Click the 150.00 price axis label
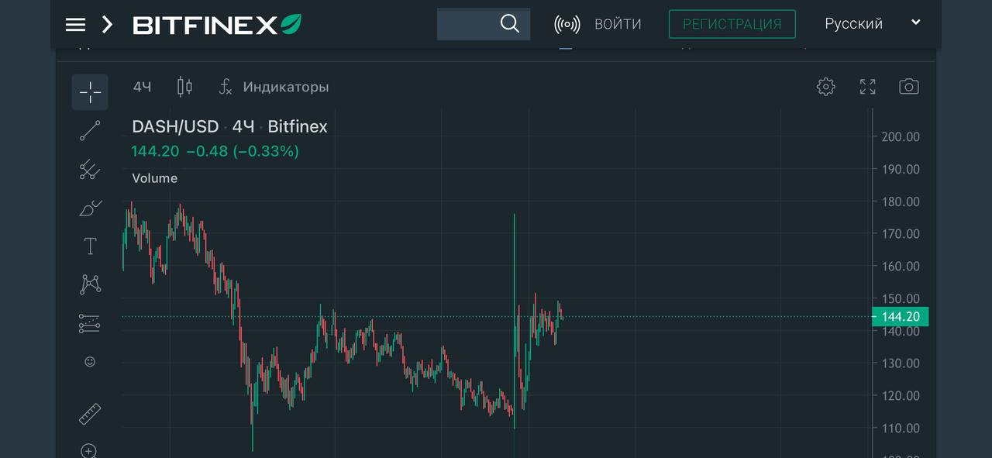 click(901, 298)
